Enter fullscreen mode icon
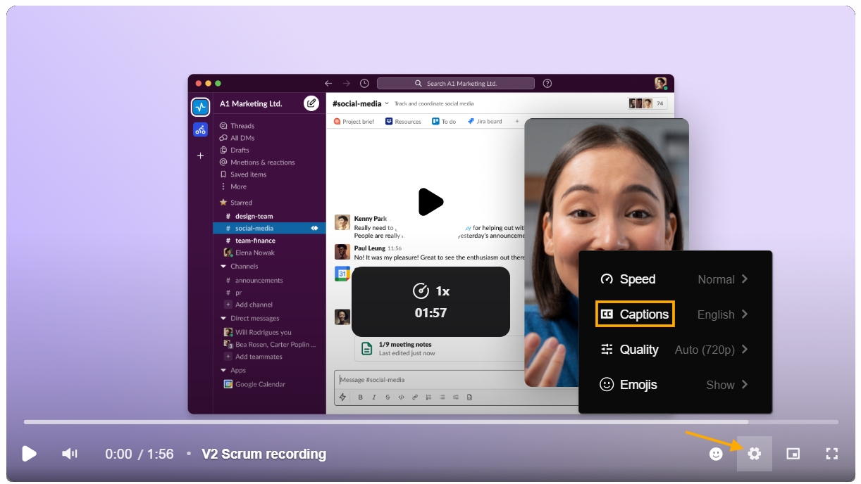861x484 pixels. point(832,454)
